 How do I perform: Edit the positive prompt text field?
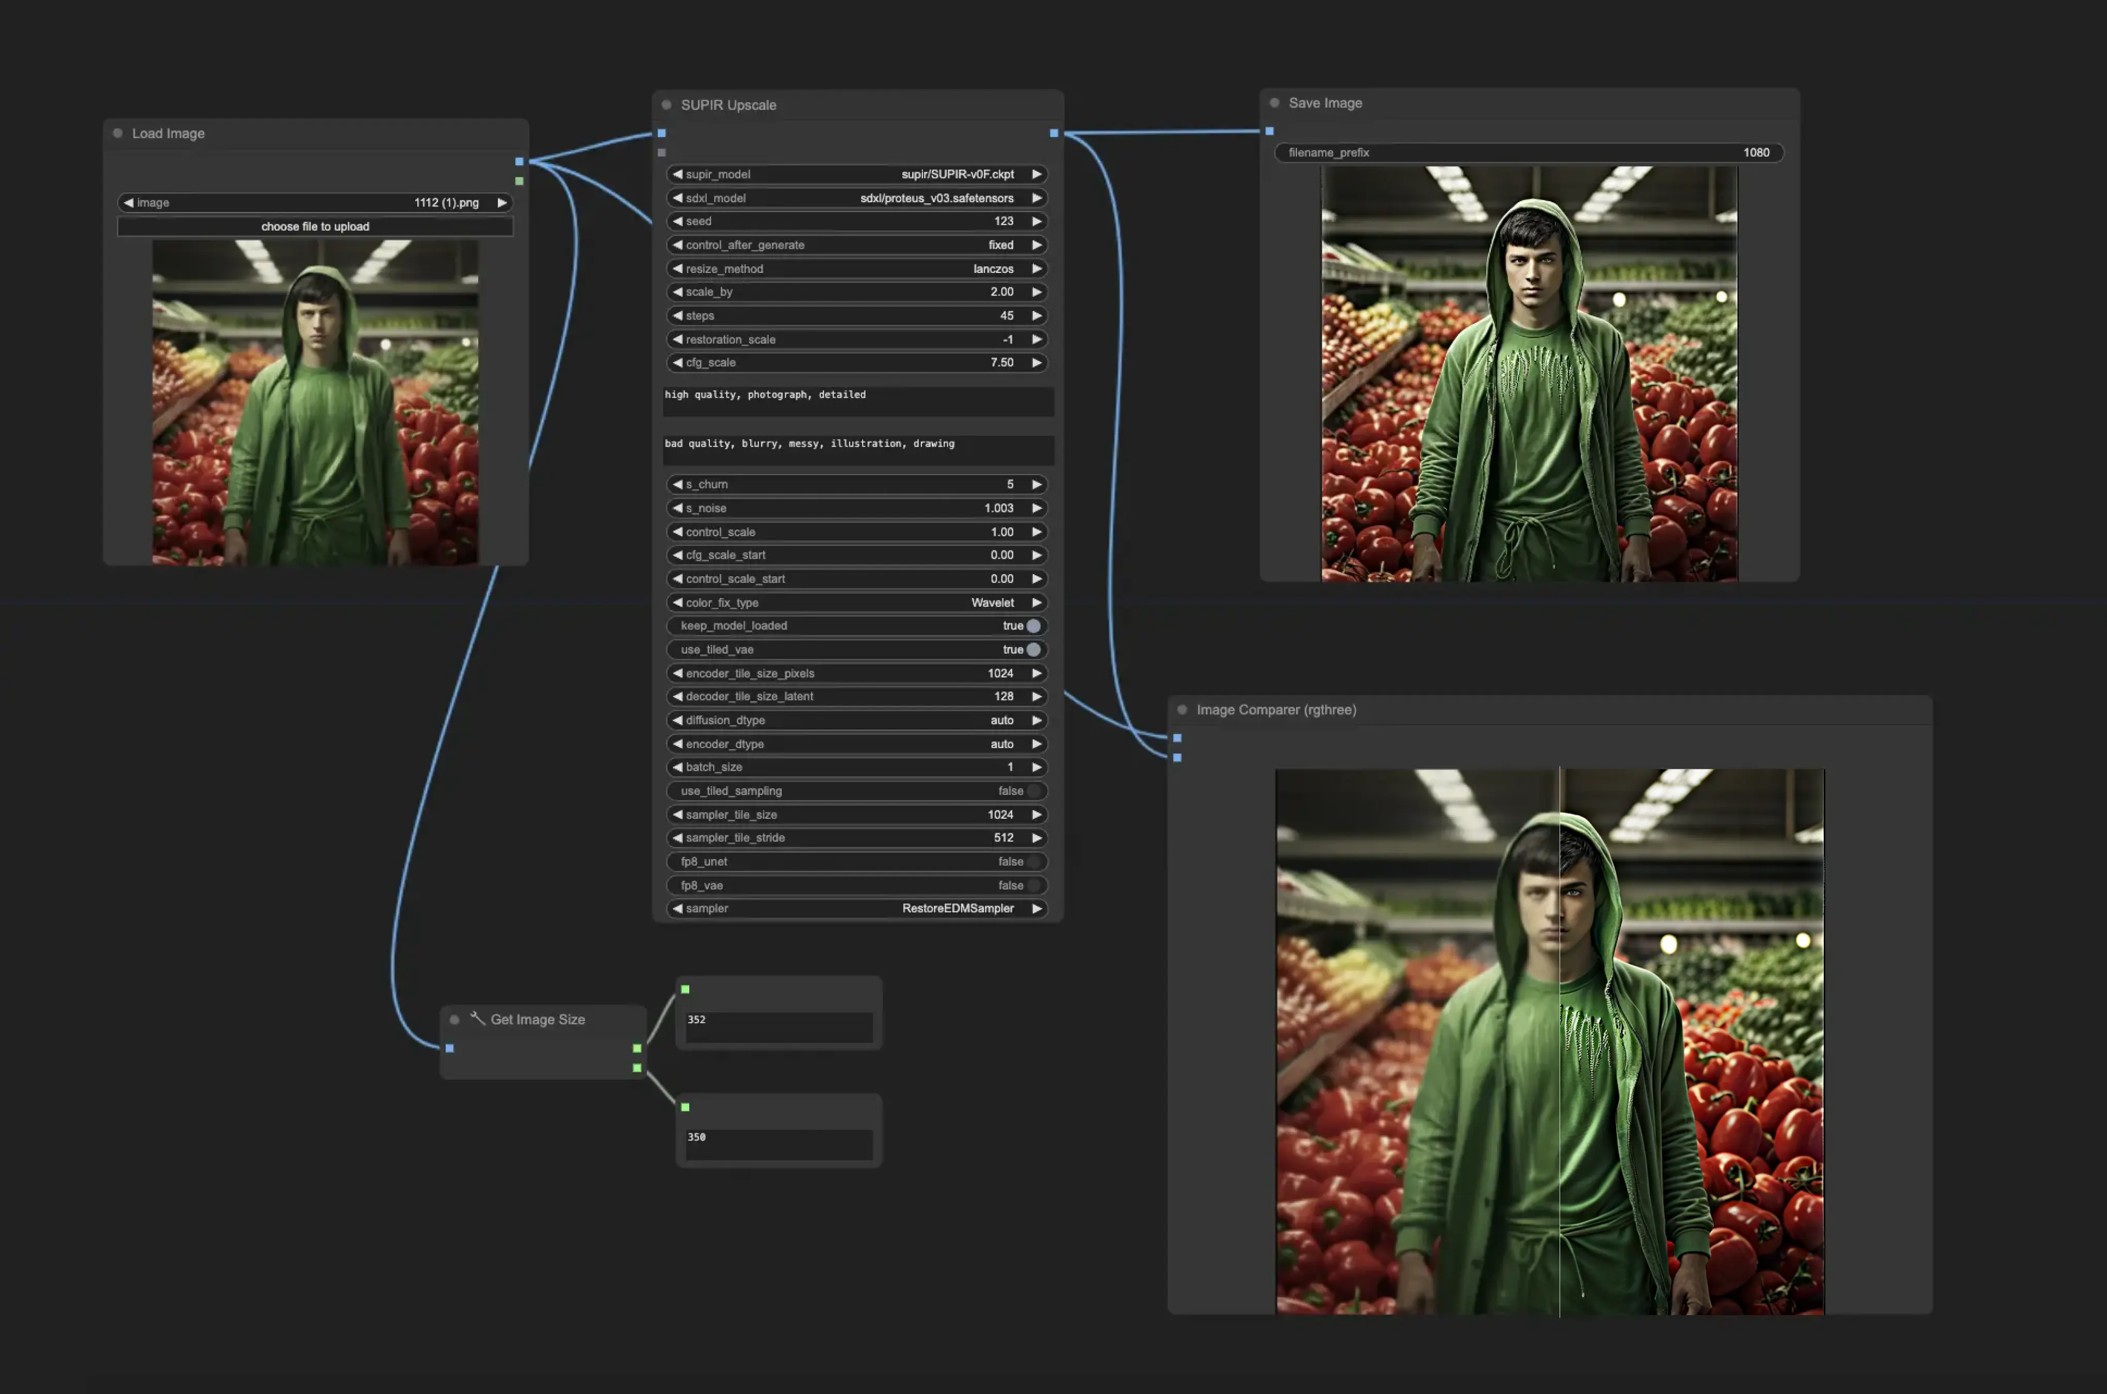858,401
